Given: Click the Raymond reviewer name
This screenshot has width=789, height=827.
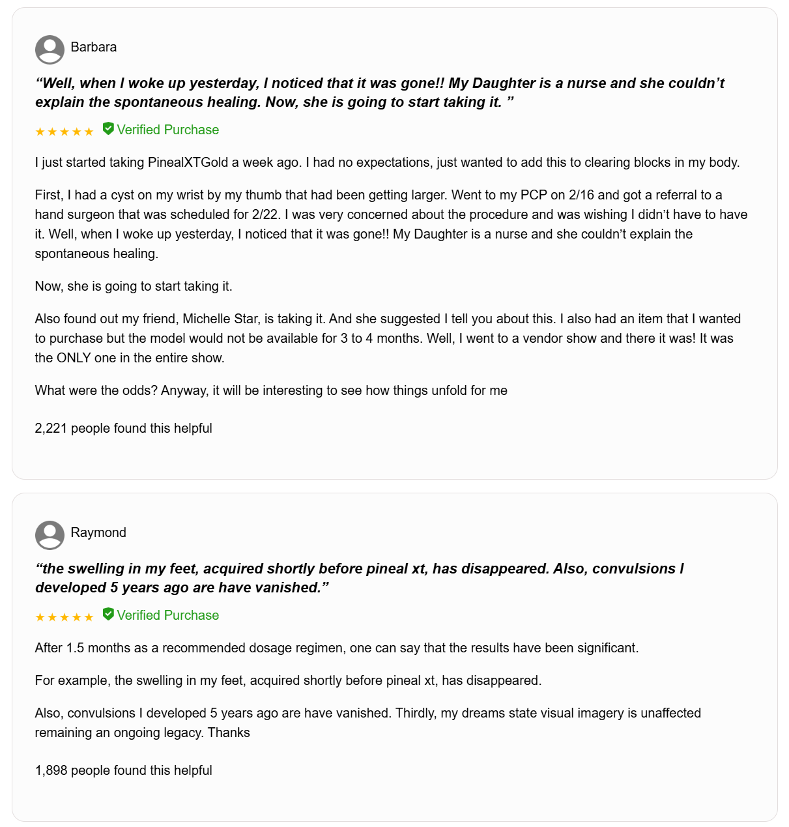Looking at the screenshot, I should point(98,532).
